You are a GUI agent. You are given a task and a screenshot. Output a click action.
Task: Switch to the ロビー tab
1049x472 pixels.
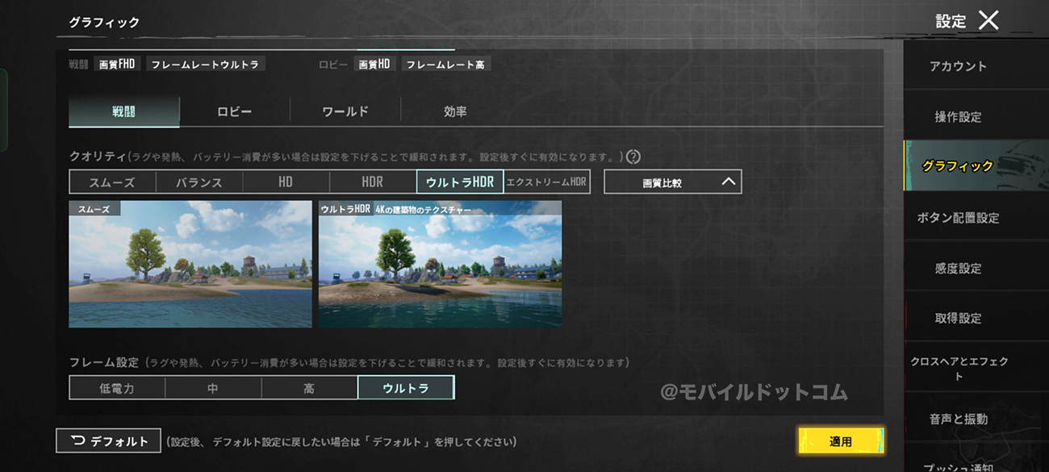[x=235, y=111]
